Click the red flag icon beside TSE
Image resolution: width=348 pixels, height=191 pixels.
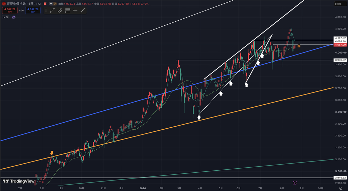pyautogui.click(x=45, y=4)
